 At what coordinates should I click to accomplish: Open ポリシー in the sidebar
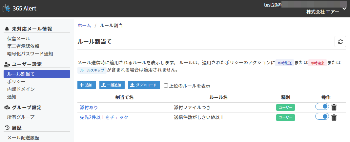pos(16,81)
